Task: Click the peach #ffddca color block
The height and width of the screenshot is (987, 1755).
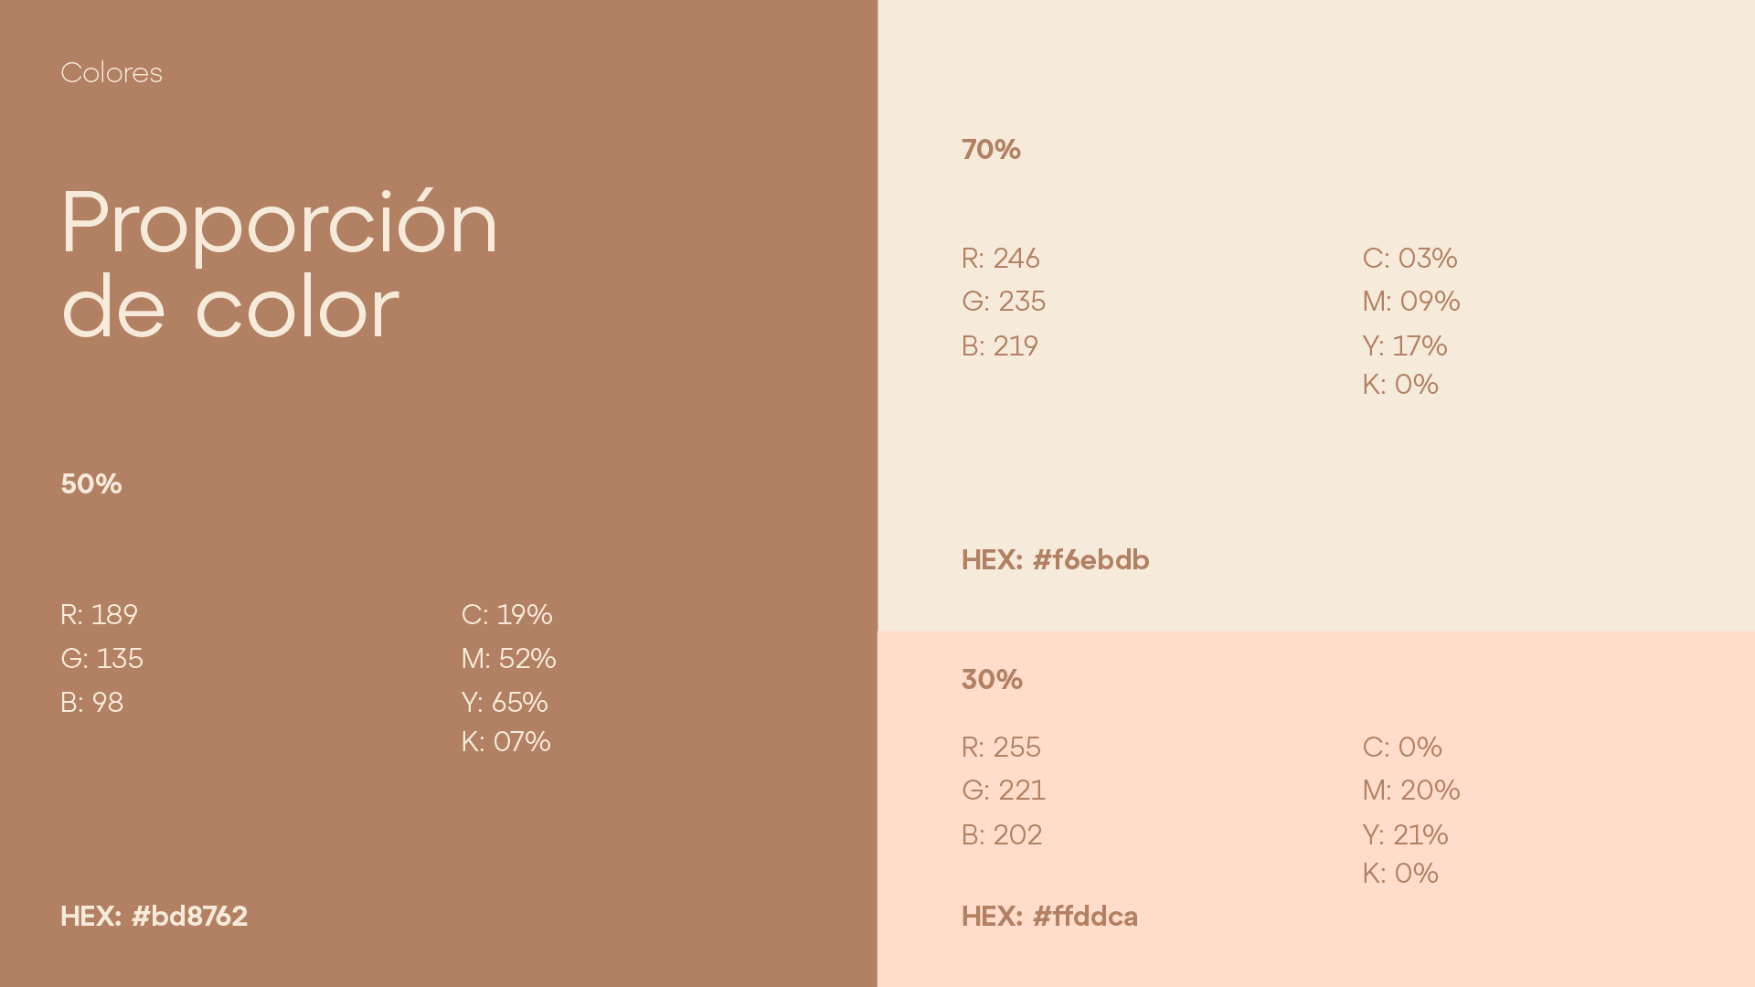Action: (x=1316, y=809)
